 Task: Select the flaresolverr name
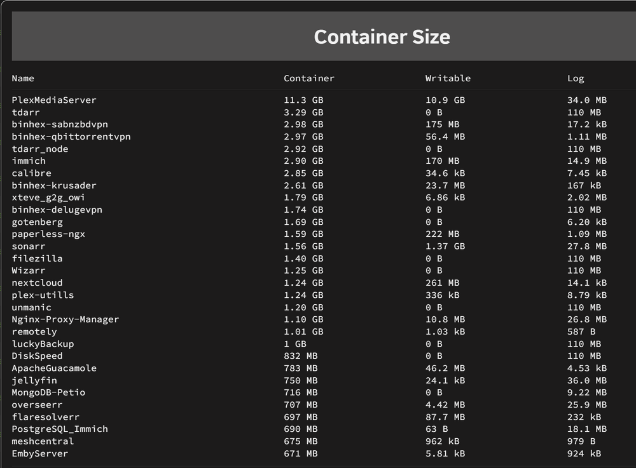(x=45, y=417)
